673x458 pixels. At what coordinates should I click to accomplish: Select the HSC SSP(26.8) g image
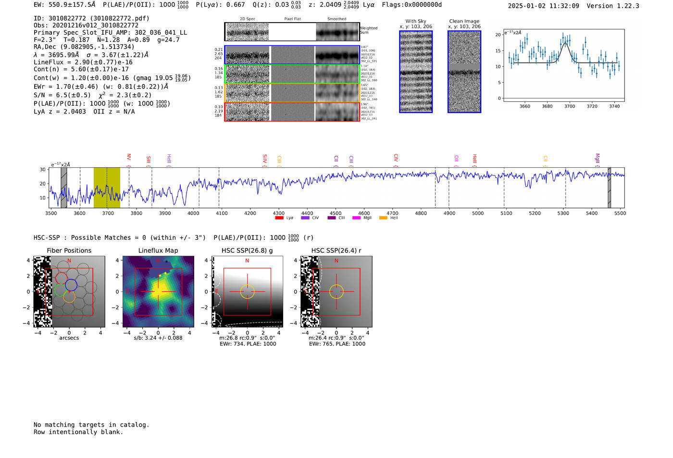(247, 292)
